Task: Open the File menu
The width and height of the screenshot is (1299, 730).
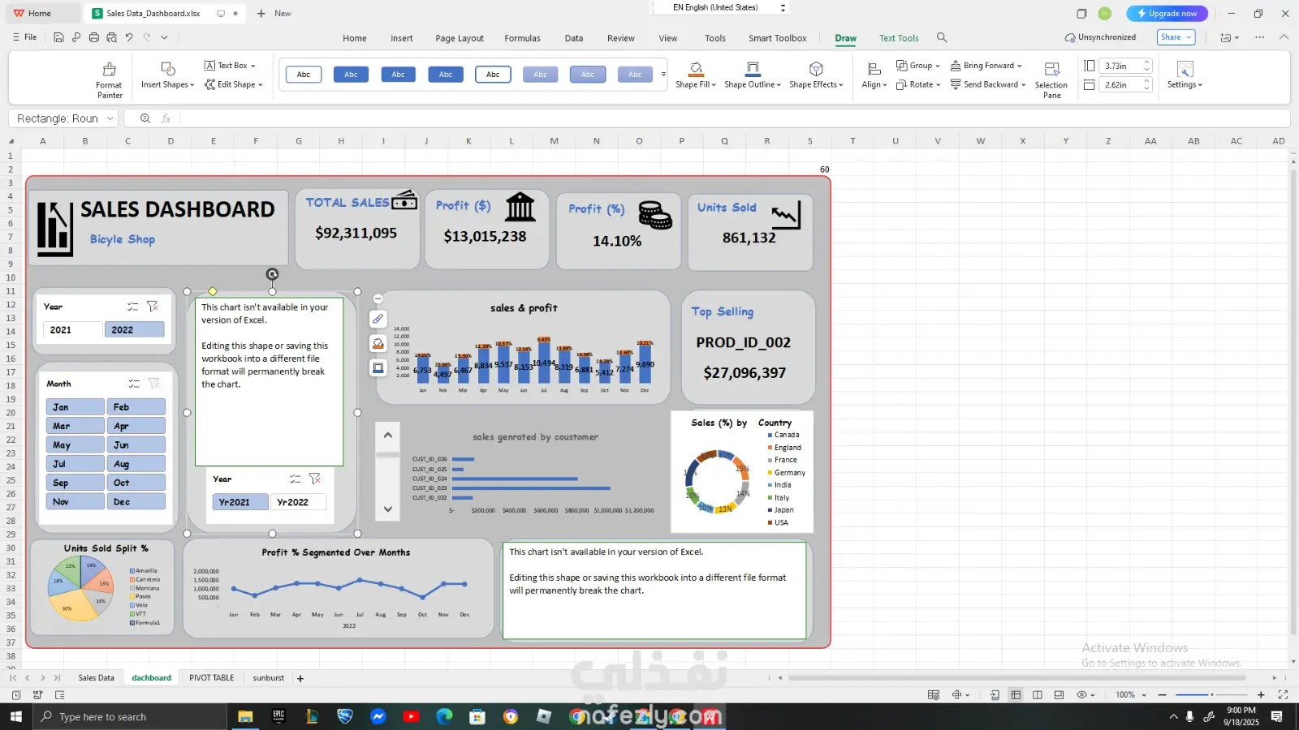Action: (25, 37)
